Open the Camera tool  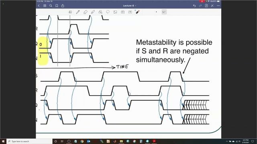(x=122, y=12)
